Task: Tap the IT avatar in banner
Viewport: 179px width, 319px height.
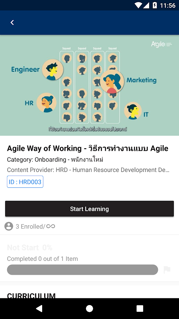Action: (133, 111)
